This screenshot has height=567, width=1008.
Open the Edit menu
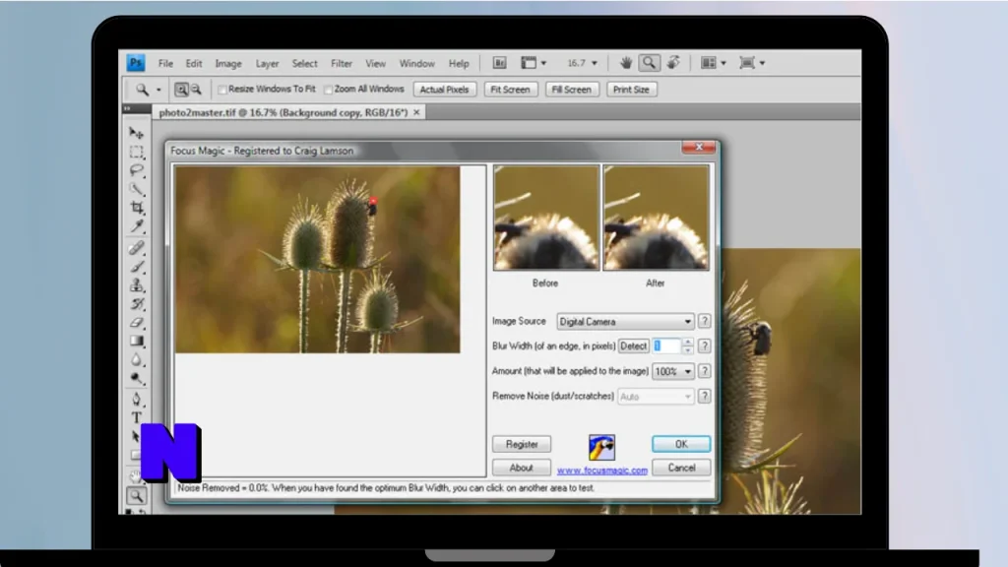coord(194,64)
